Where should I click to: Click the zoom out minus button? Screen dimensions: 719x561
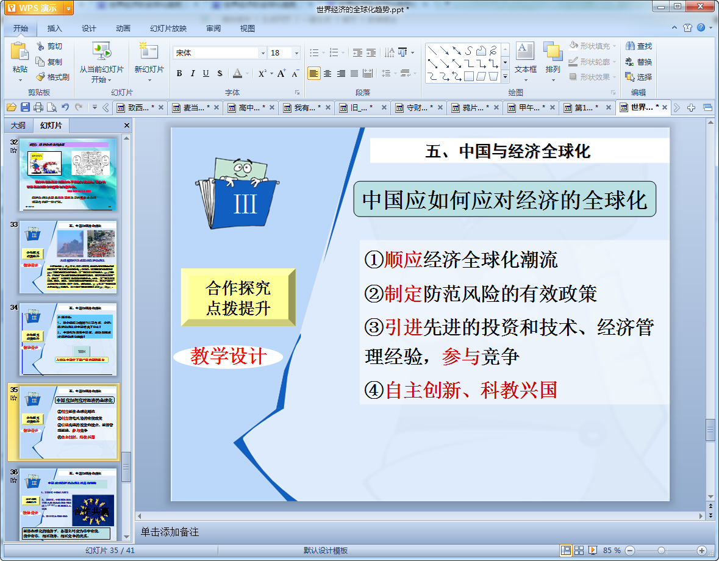pyautogui.click(x=630, y=551)
